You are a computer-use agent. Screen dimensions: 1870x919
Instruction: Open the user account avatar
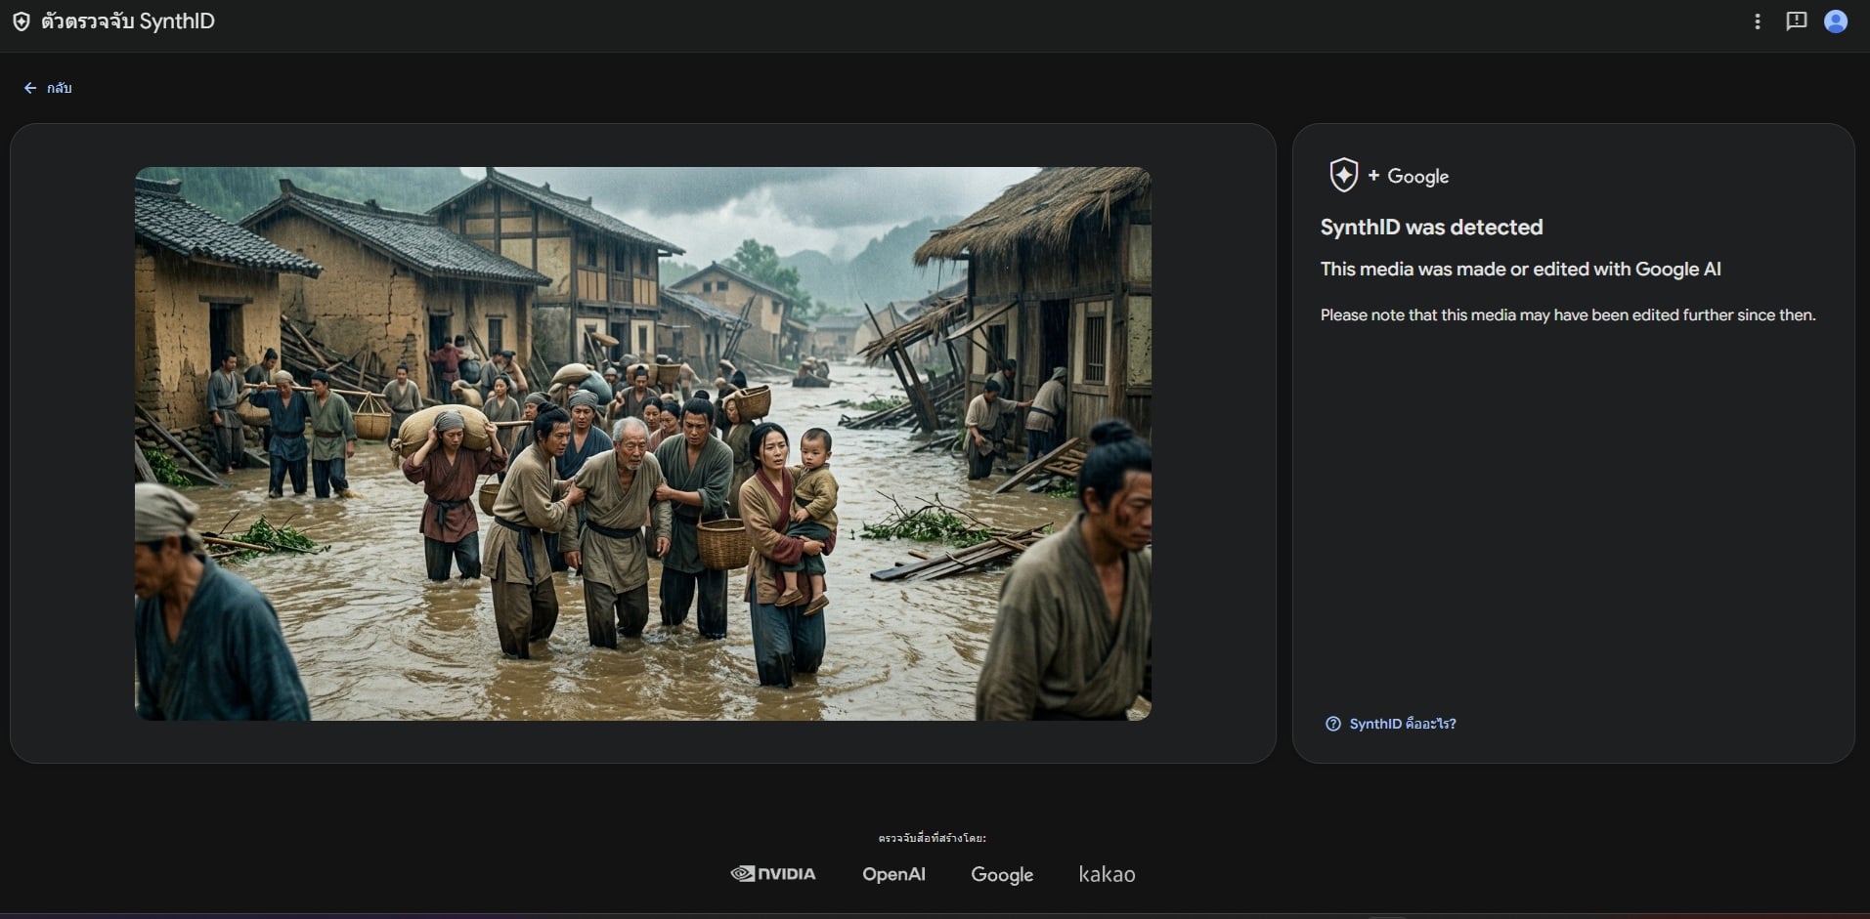tap(1836, 21)
